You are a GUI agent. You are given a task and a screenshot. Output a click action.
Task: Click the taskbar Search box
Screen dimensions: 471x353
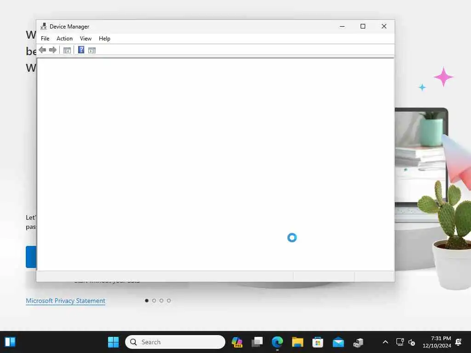175,342
